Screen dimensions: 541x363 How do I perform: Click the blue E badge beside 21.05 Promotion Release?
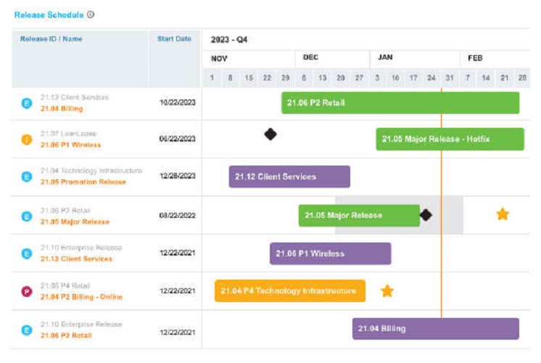click(27, 176)
